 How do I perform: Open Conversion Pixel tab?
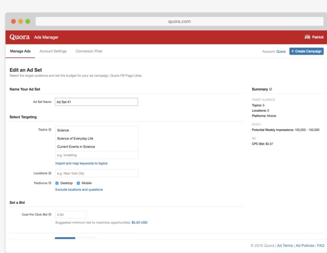pyautogui.click(x=89, y=51)
